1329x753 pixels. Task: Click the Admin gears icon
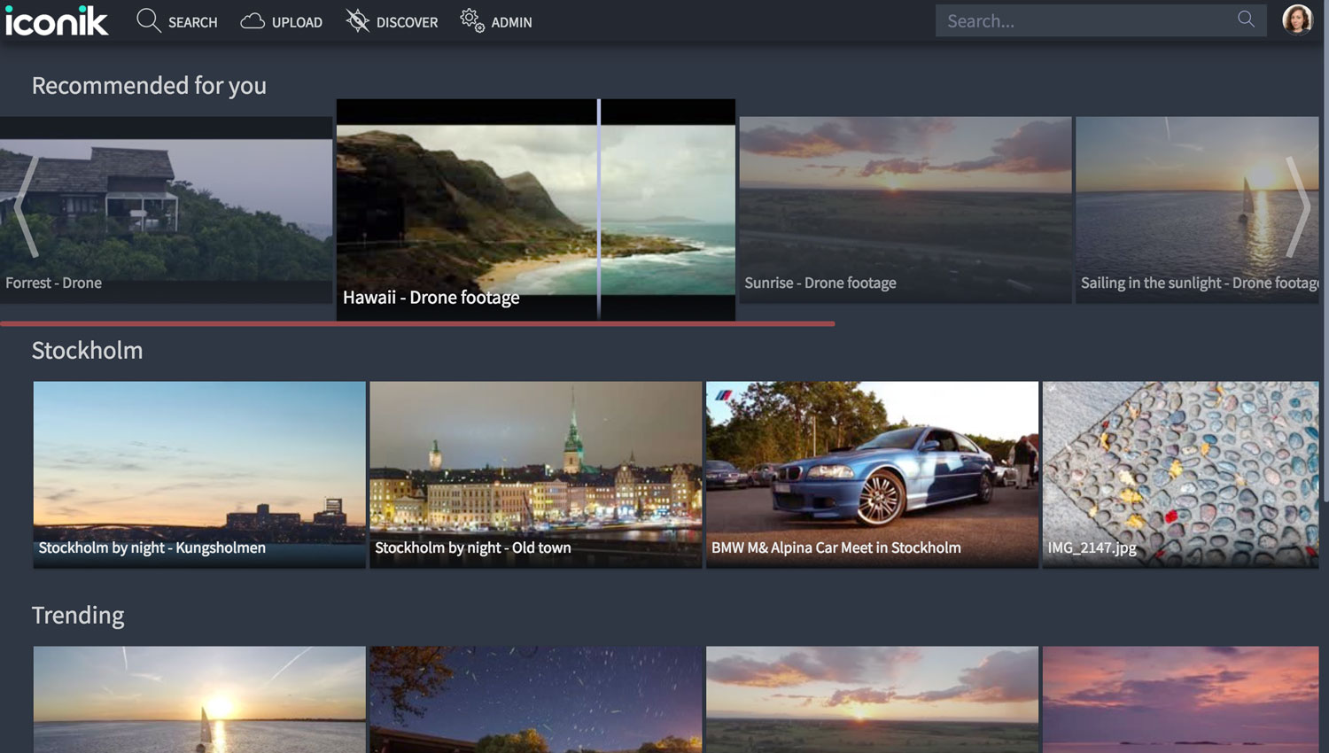pos(472,21)
